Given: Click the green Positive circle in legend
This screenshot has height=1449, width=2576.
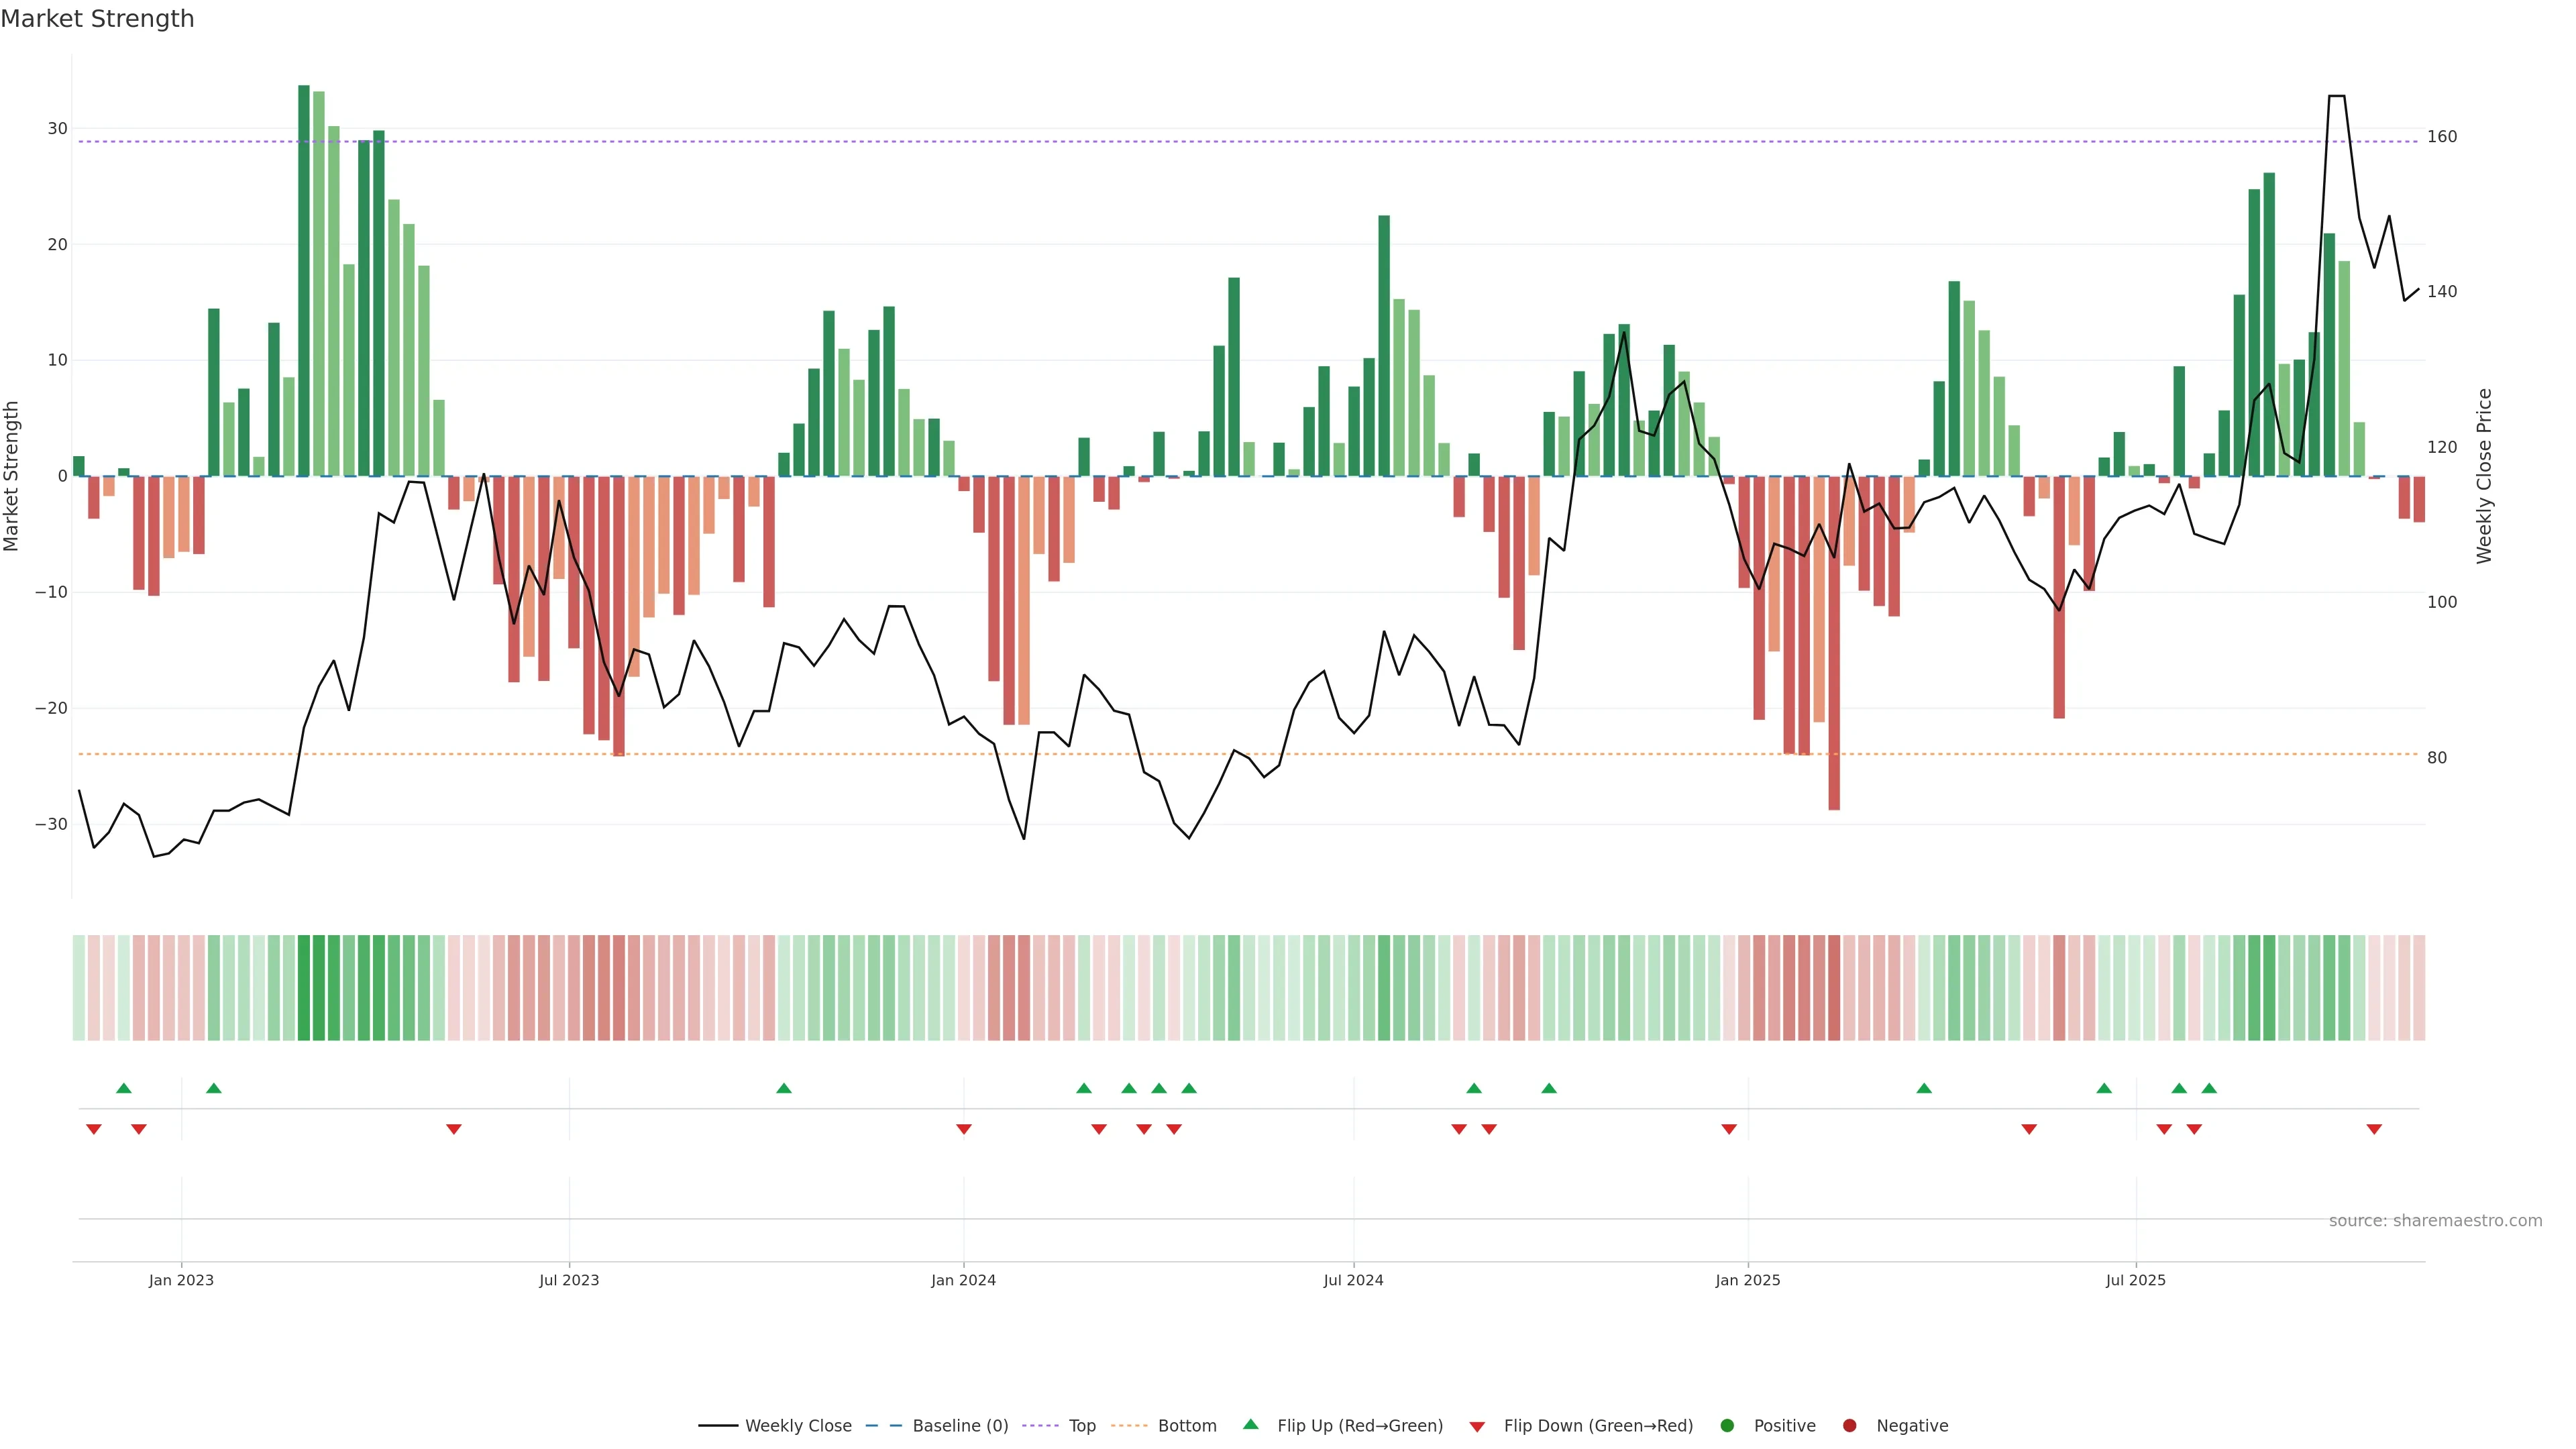Looking at the screenshot, I should (1726, 1426).
